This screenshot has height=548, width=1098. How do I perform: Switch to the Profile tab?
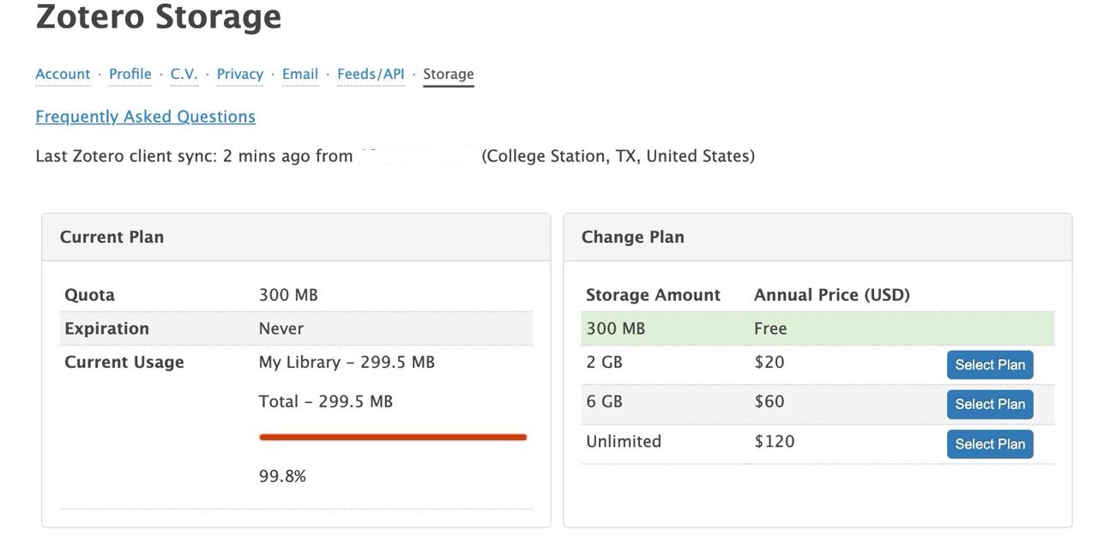[130, 74]
